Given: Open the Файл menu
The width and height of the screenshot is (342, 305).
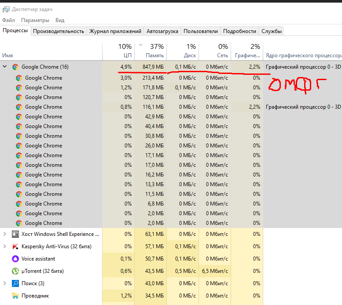Looking at the screenshot, I should pos(8,20).
